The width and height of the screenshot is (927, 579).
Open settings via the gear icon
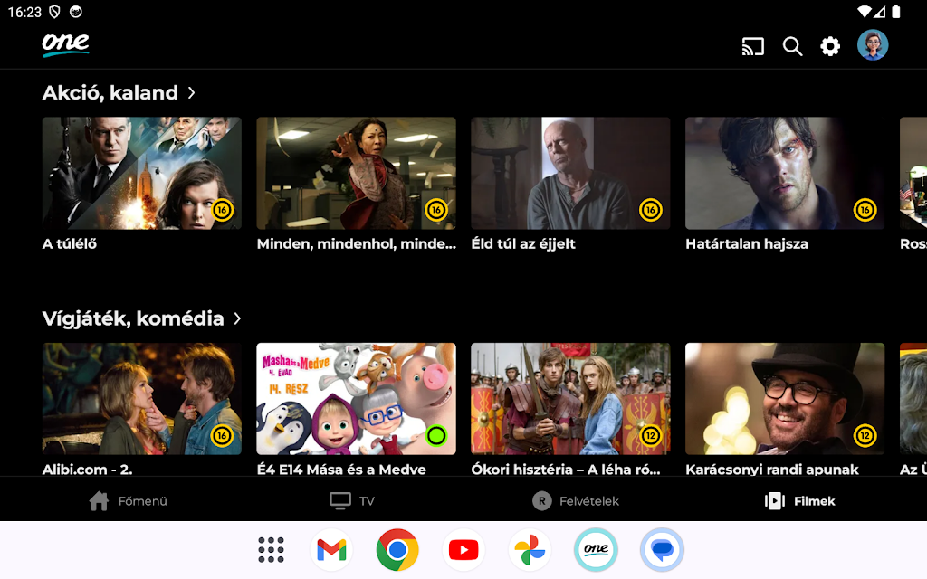point(830,46)
